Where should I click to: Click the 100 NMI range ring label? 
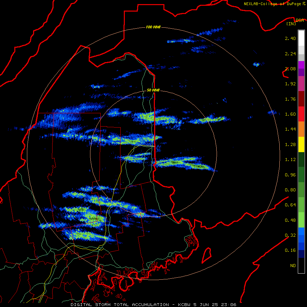tap(153, 27)
